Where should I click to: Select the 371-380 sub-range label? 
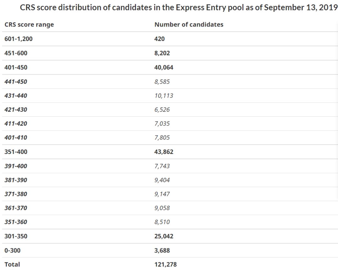coord(16,194)
